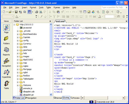Viewport: 129px width, 104px height.
Task: Run the Spelling check icon
Action: 45,12
